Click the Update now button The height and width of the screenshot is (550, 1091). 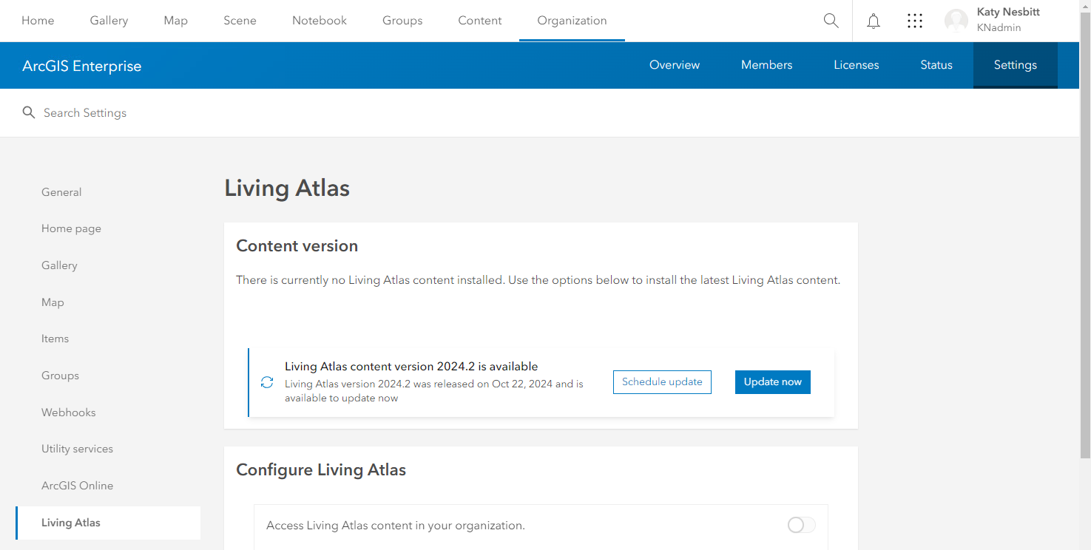point(772,381)
